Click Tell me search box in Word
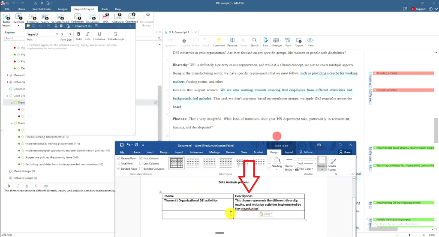 (307, 152)
